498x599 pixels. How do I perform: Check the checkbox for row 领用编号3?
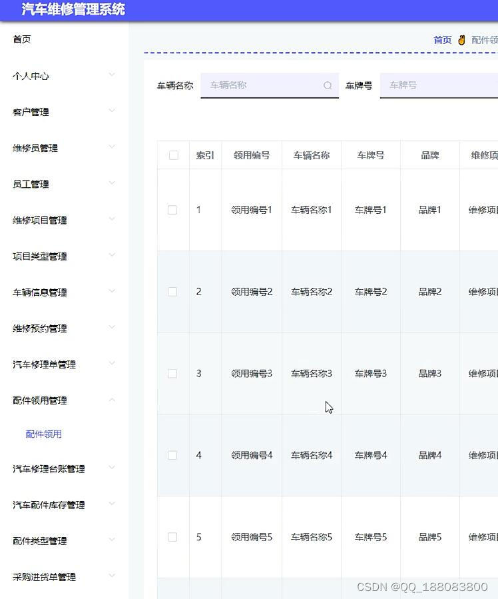coord(172,374)
